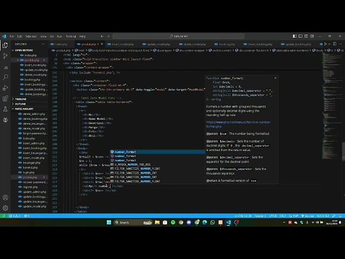This screenshot has width=345, height=259.
Task: Open the php.net number-format manual link
Action: pos(238,124)
